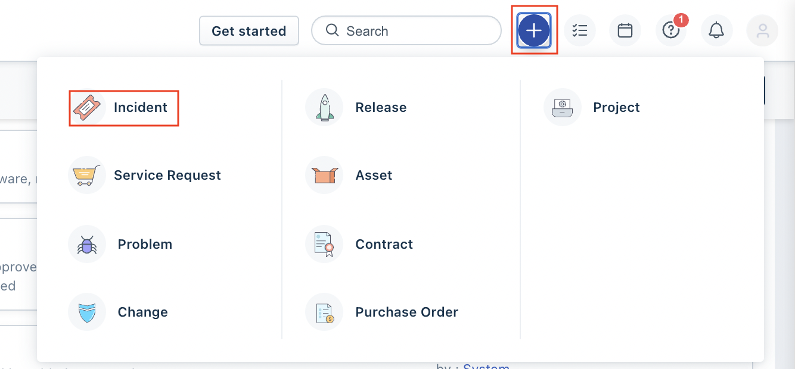Create a new Contract

(x=384, y=244)
